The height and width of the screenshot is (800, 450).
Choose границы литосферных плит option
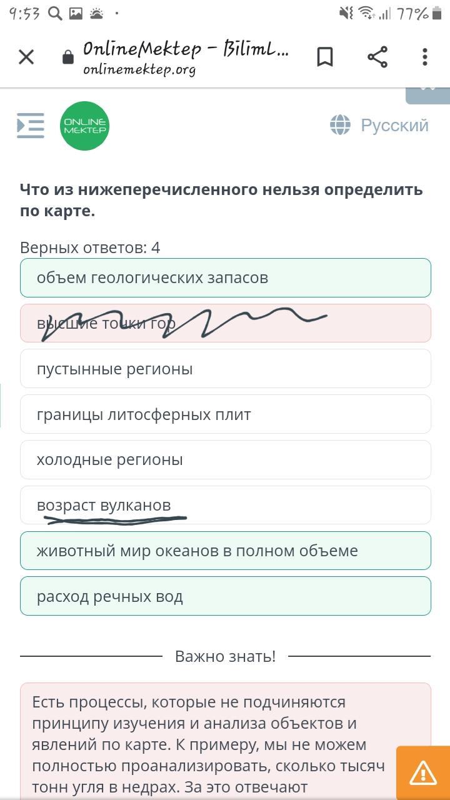tap(226, 414)
